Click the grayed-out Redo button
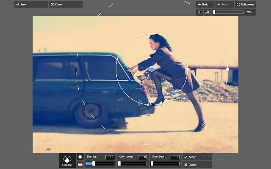271x169 pixels. click(x=224, y=4)
